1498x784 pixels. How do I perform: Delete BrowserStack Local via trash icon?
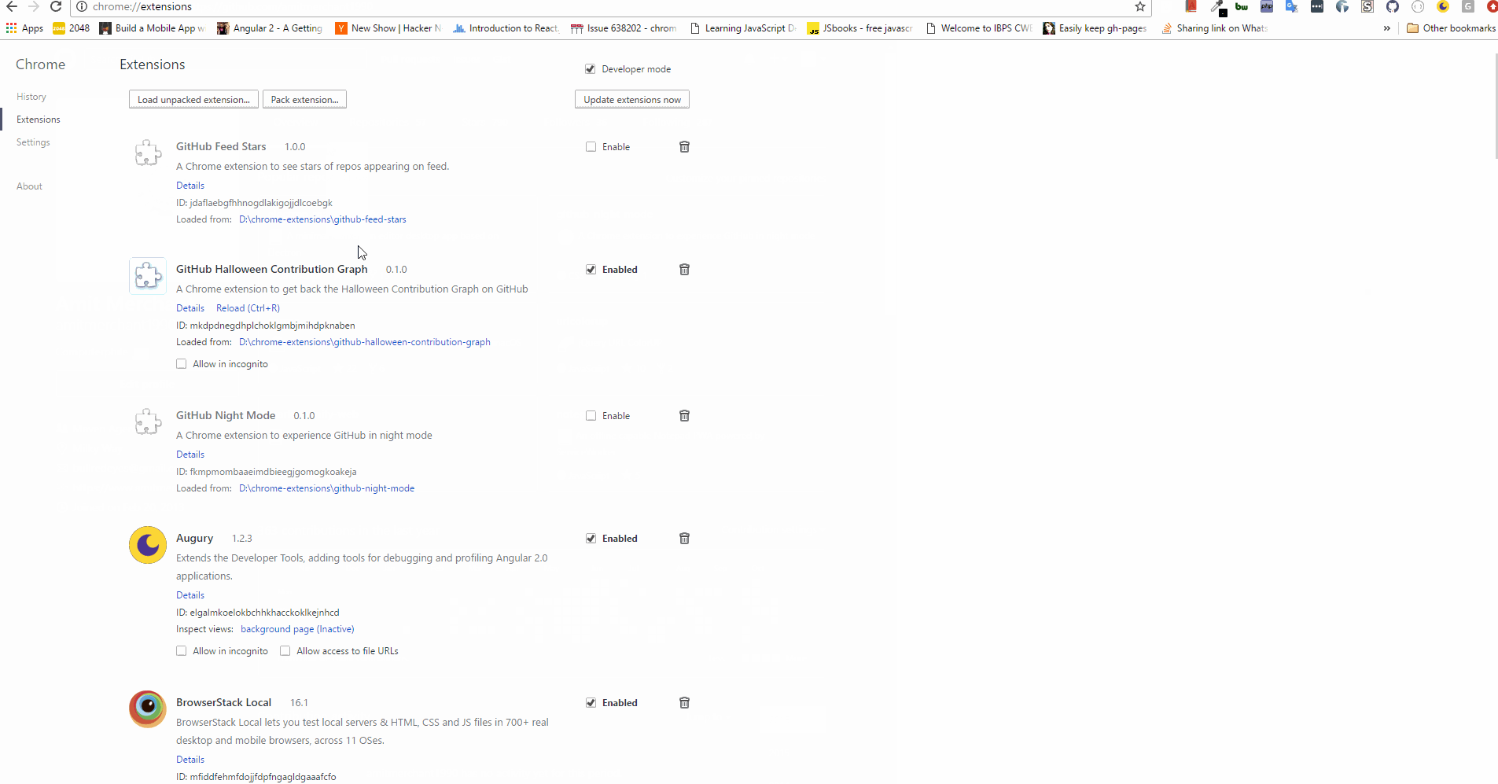(684, 703)
